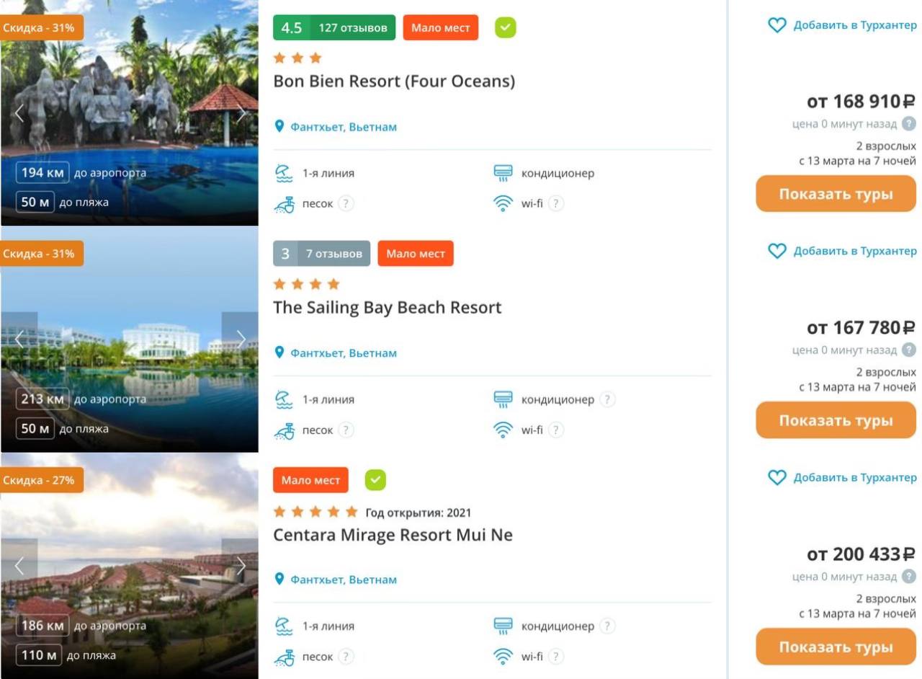Open 7 reviews for Sailing Bay Resort

click(x=334, y=254)
